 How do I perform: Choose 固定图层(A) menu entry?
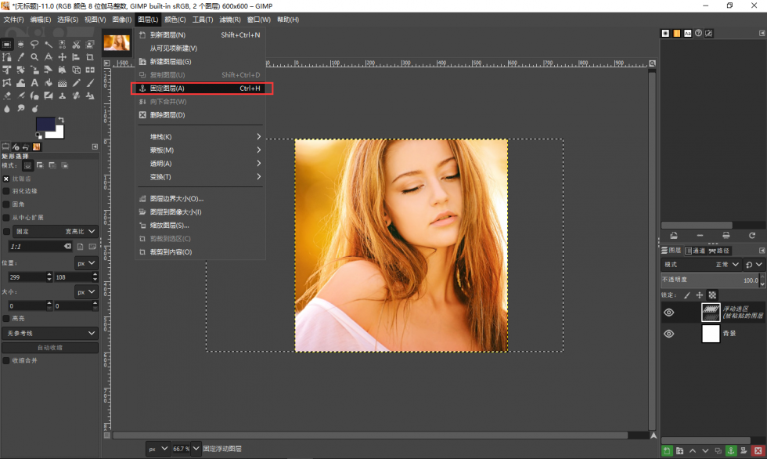click(x=200, y=88)
